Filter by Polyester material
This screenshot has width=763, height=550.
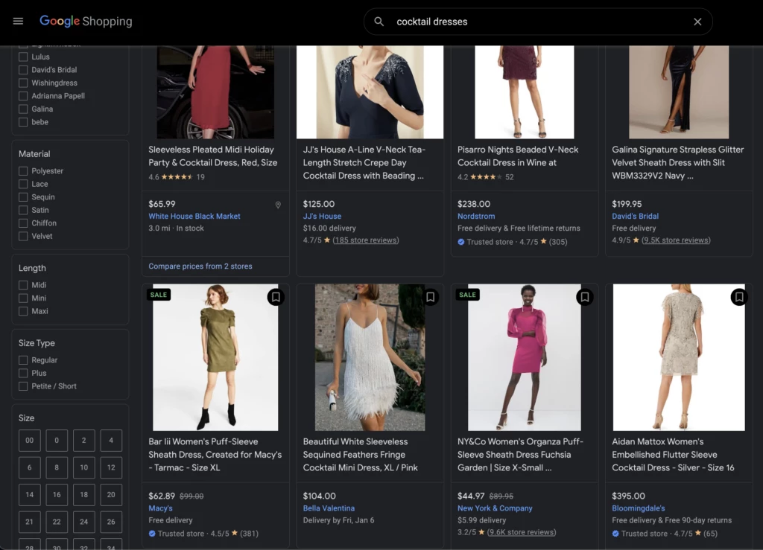pos(23,171)
